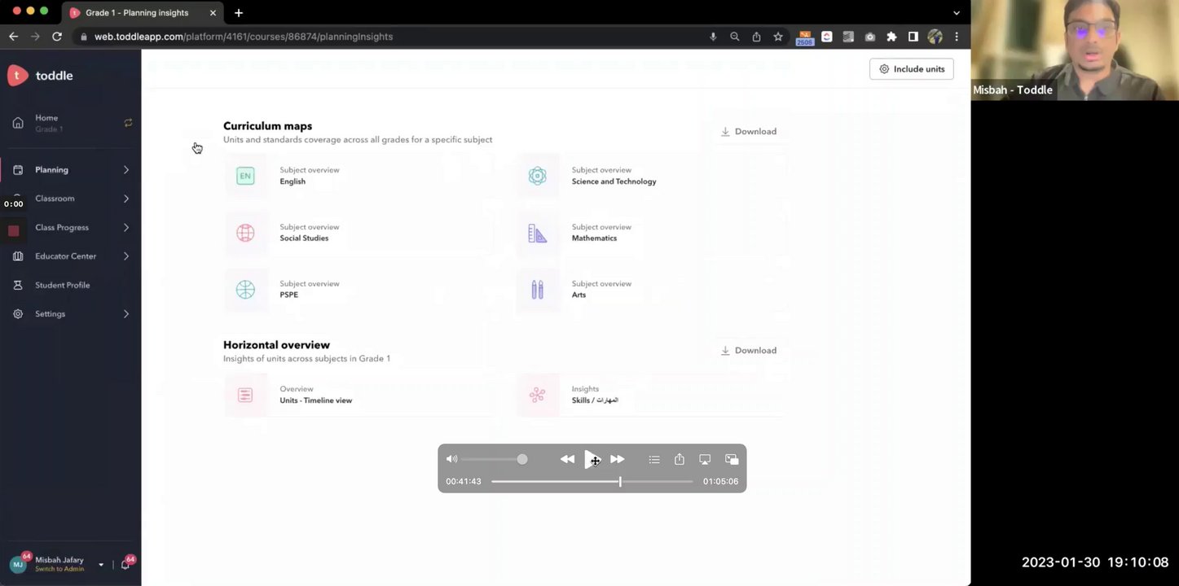Image resolution: width=1179 pixels, height=586 pixels.
Task: Click the browser address bar
Action: (x=391, y=37)
